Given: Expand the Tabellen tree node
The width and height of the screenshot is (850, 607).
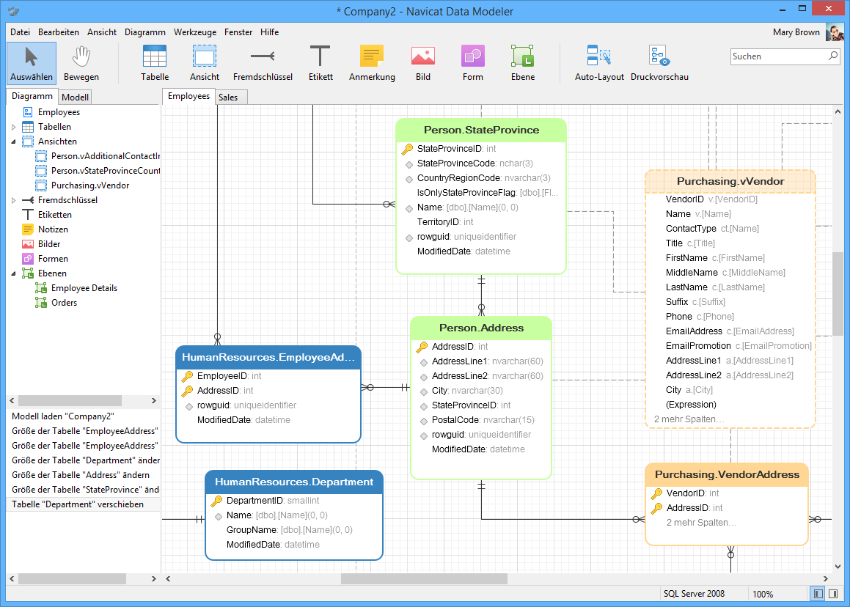Looking at the screenshot, I should (x=14, y=126).
